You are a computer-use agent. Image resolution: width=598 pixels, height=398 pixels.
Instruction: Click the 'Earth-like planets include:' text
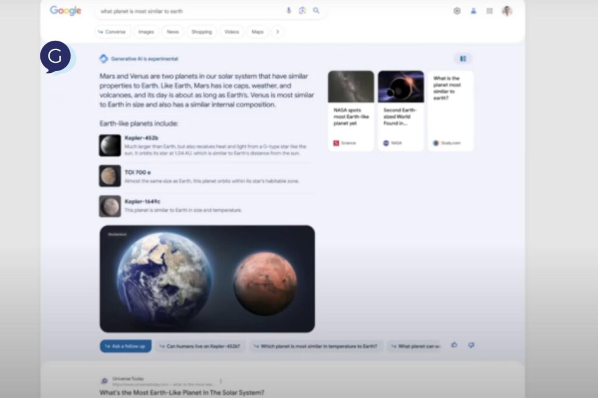point(138,124)
